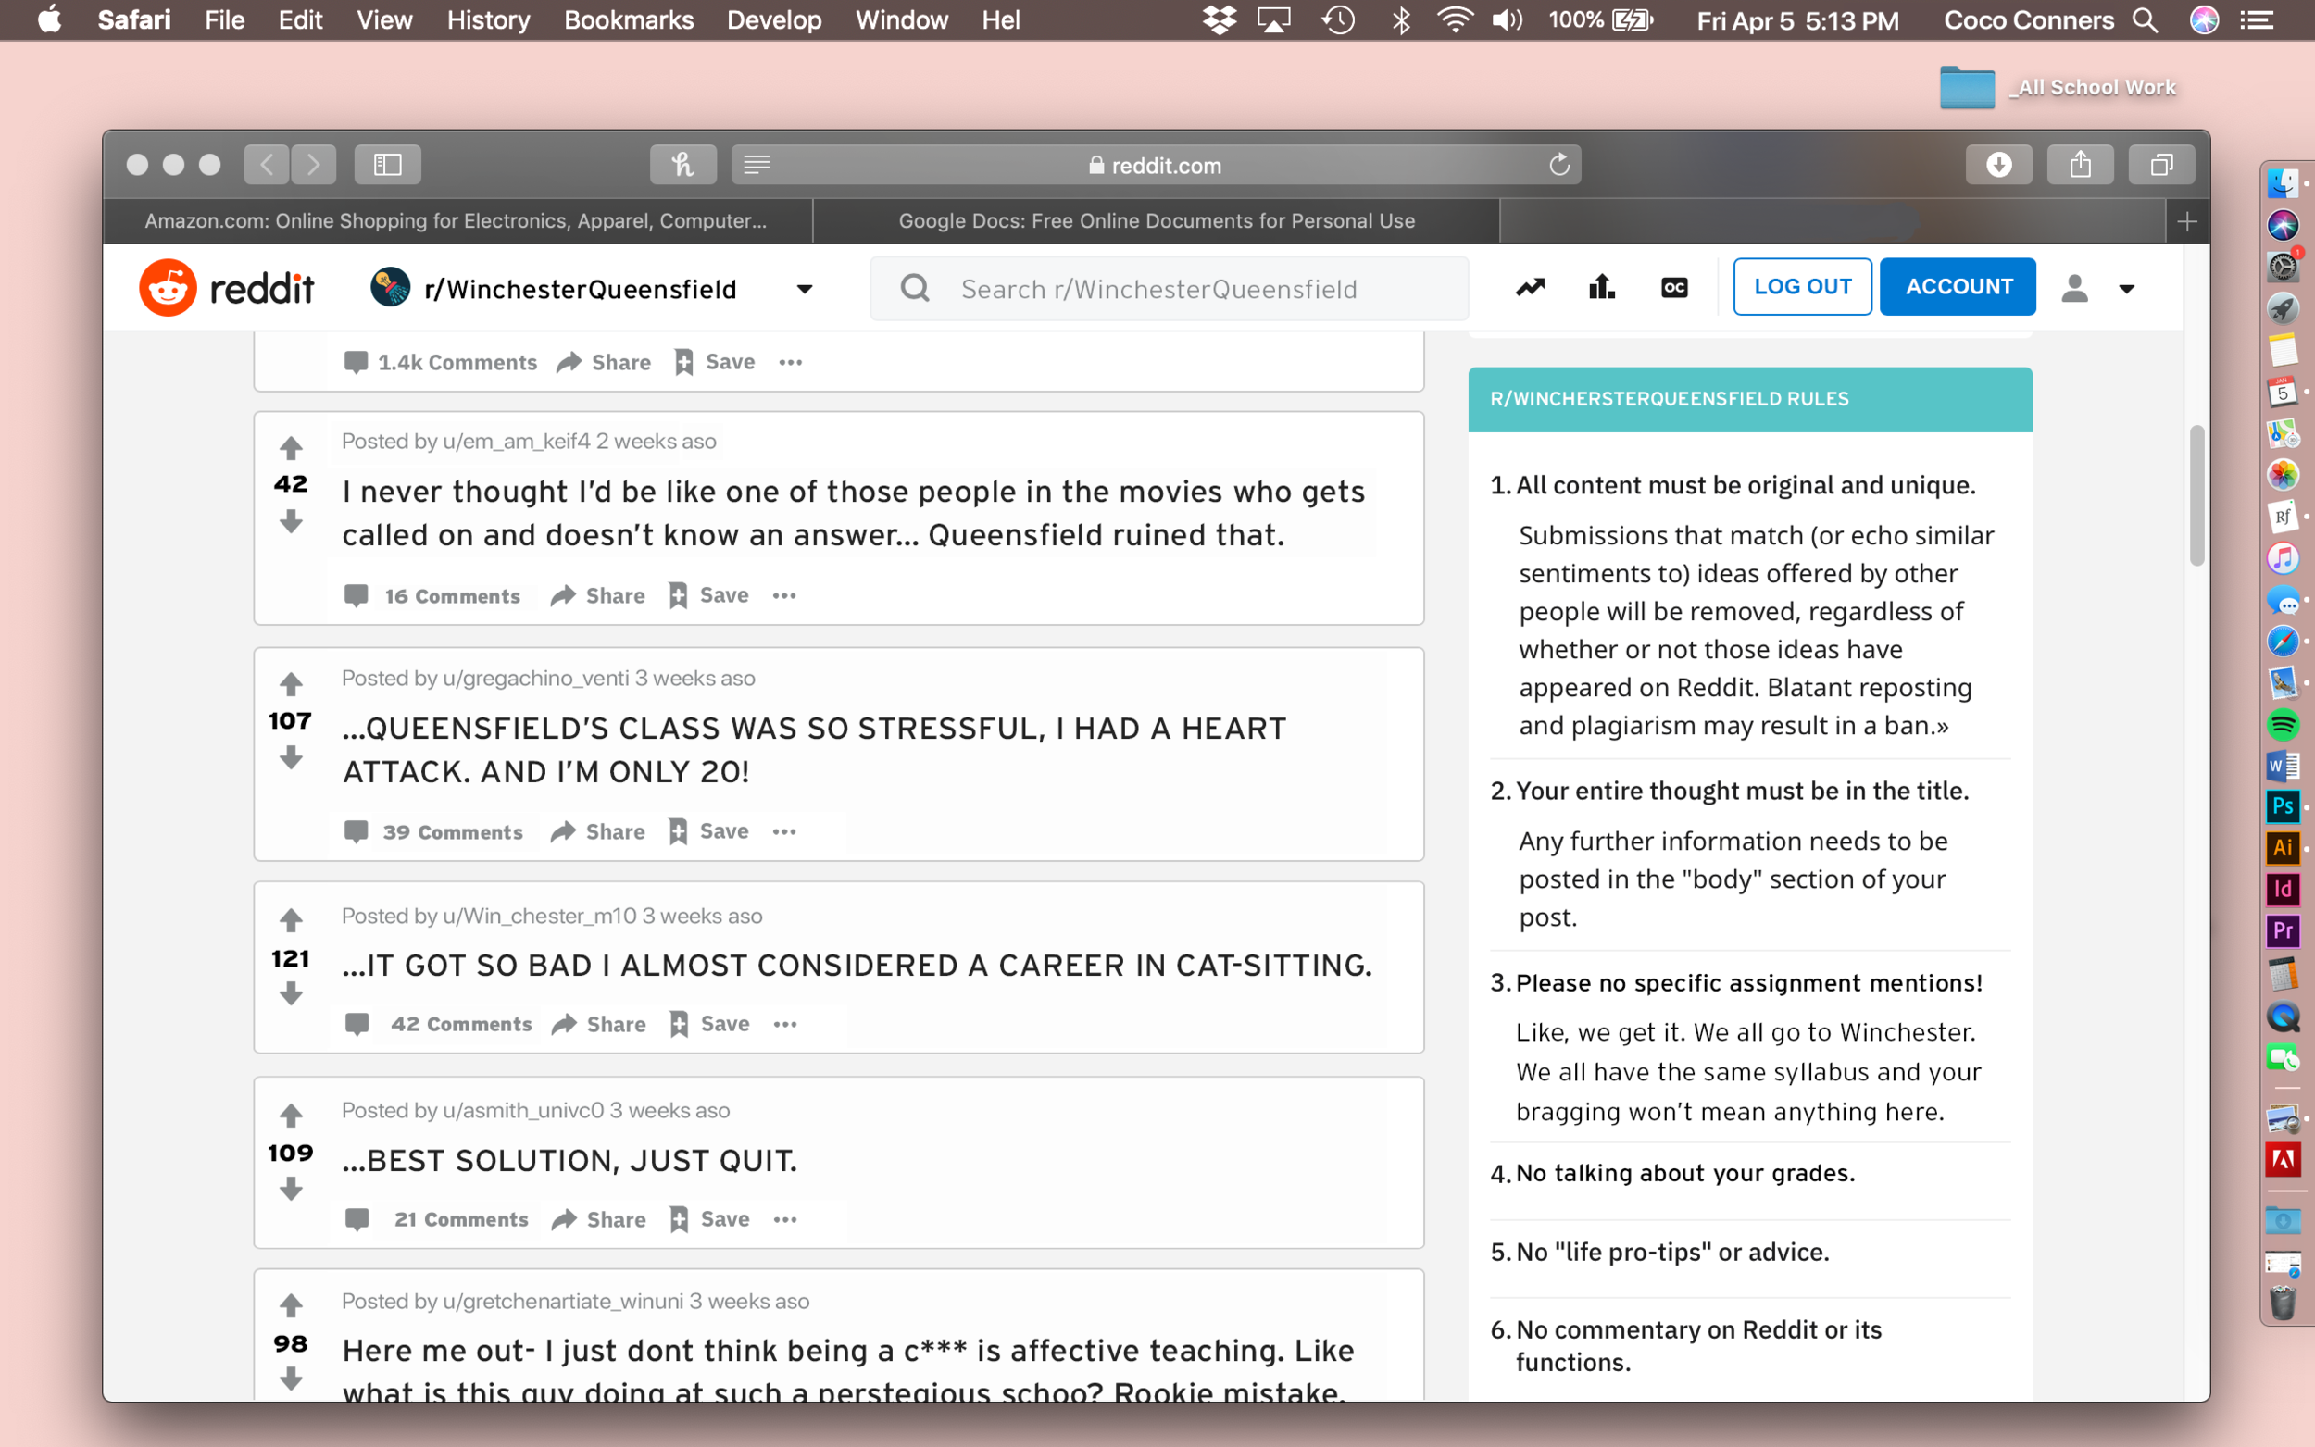This screenshot has height=1447, width=2315.
Task: Show all tabs overview in Safari
Action: click(x=2161, y=165)
